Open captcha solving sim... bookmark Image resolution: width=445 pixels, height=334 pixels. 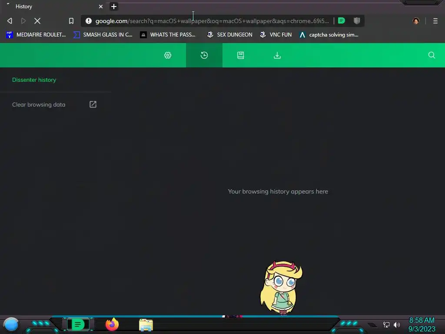pos(329,35)
